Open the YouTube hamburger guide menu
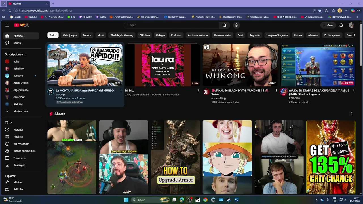Screen dimensions: 363x204 7,25
